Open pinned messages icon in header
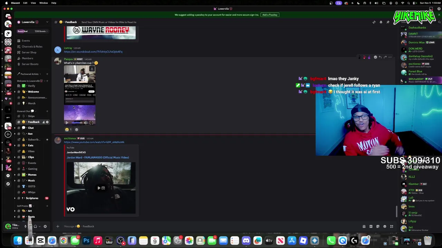The width and height of the screenshot is (442, 248). click(388, 22)
